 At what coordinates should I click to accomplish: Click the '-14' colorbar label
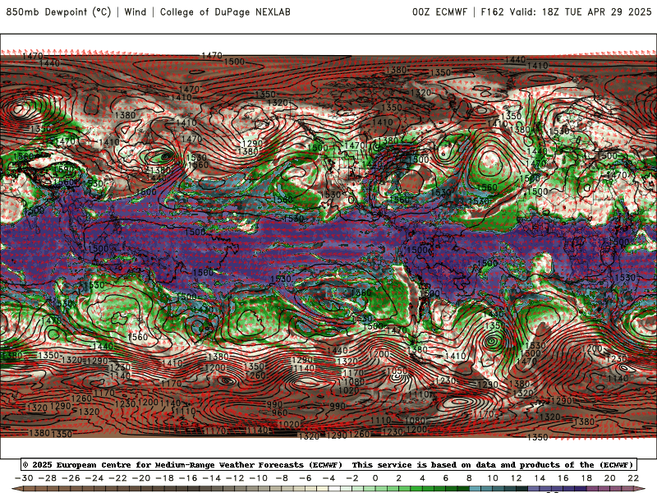tap(212, 478)
